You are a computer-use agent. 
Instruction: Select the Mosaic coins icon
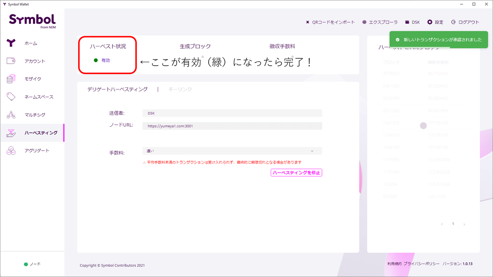click(11, 79)
